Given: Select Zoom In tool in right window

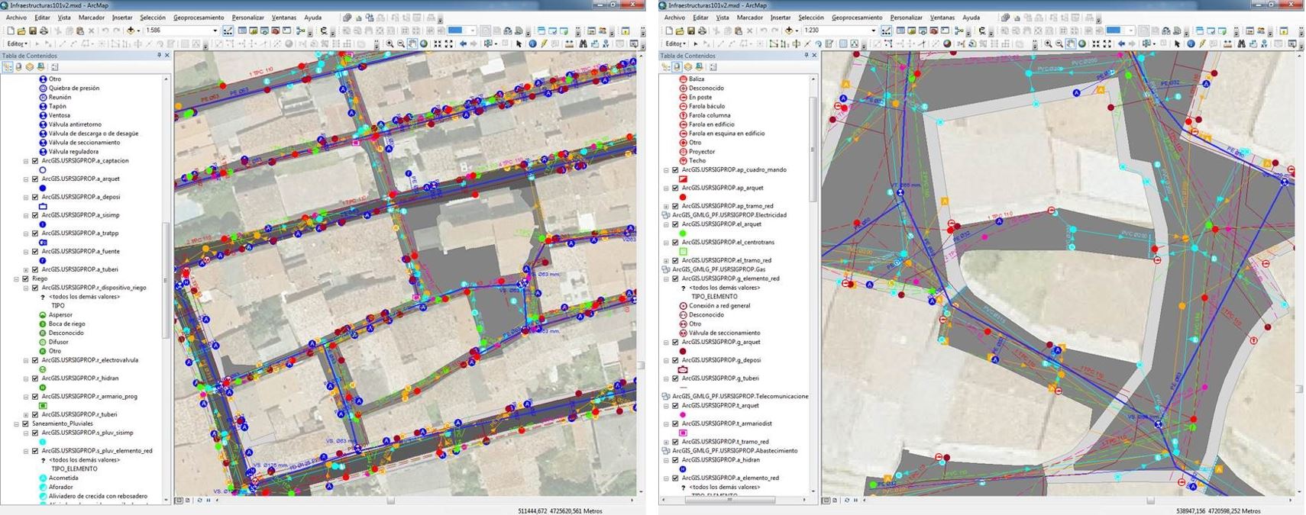Looking at the screenshot, I should [x=1048, y=43].
